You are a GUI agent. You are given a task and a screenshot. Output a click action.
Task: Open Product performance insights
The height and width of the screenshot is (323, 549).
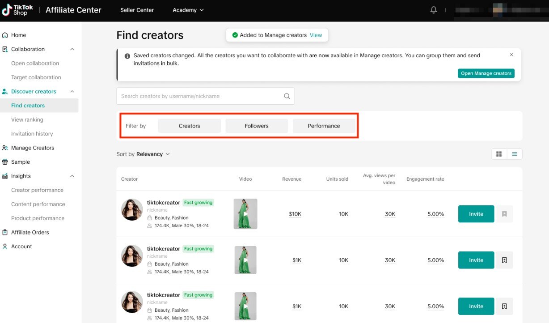(38, 218)
